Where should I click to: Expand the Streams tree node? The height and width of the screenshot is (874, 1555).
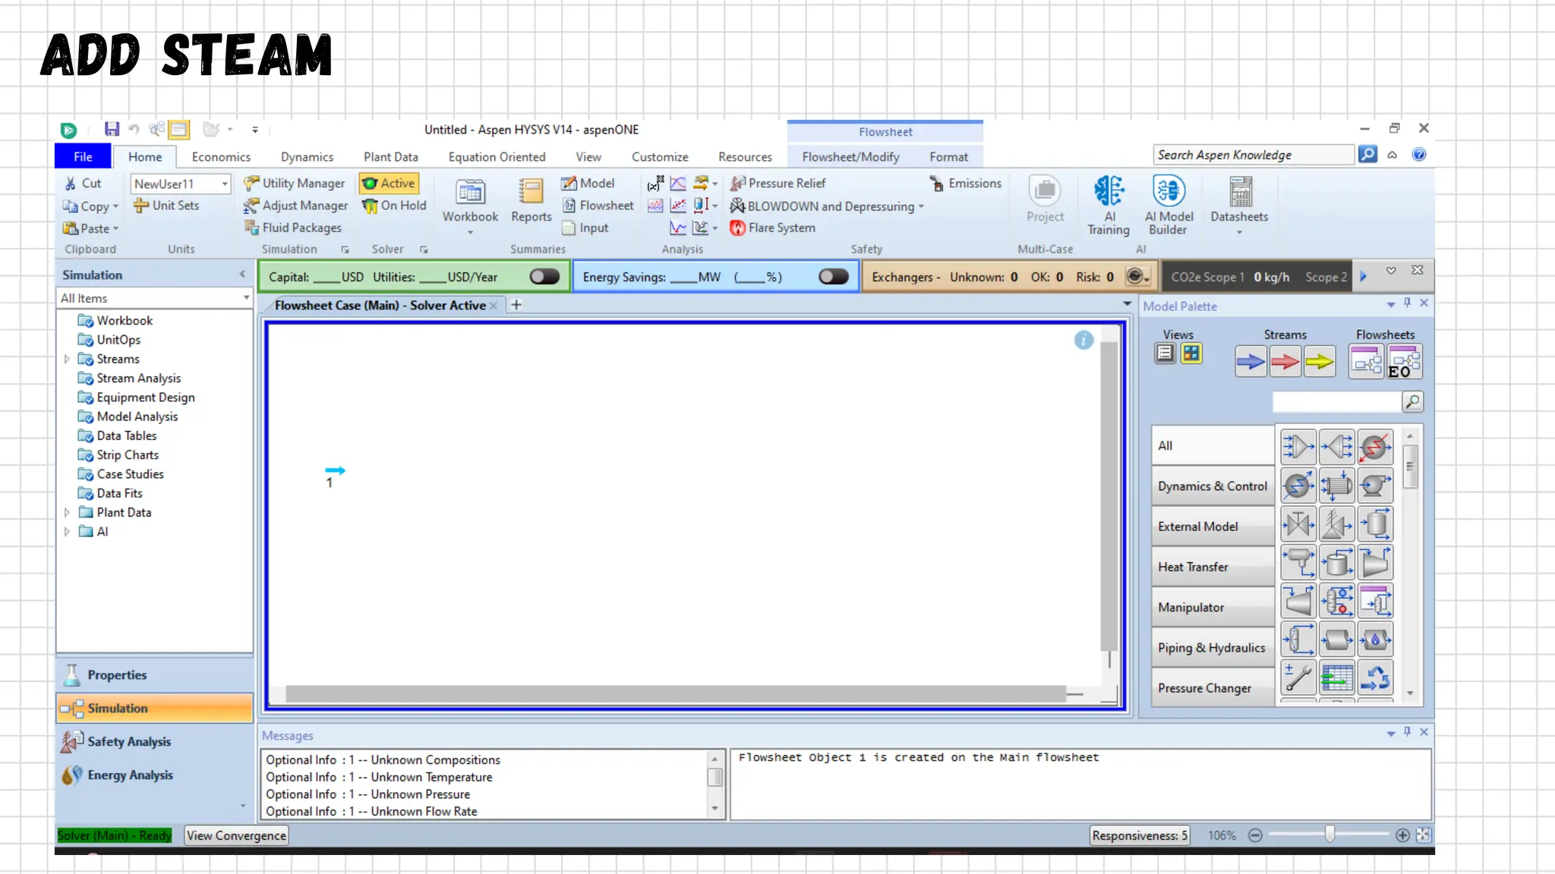67,359
